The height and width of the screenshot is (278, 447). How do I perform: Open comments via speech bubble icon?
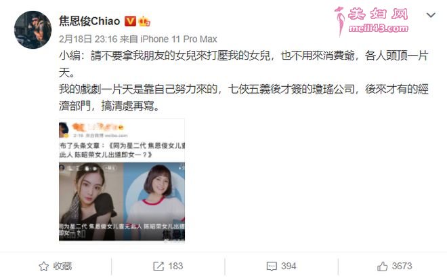coord(272,266)
